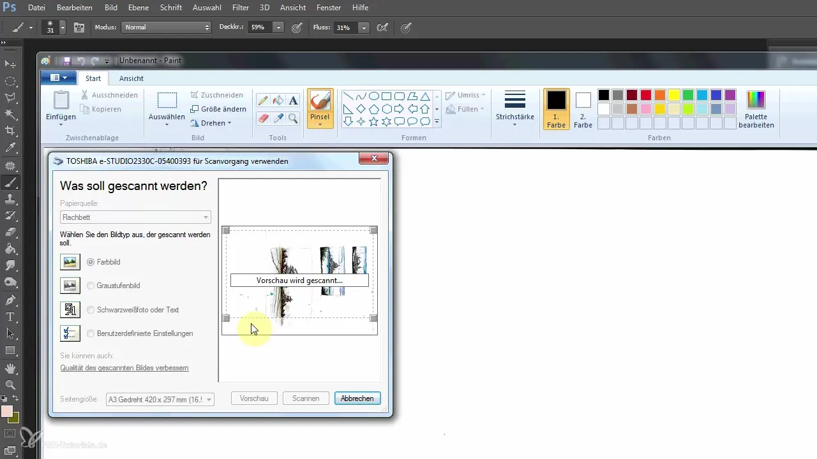
Task: Switch to the Ansicht tab in Paint
Action: (131, 78)
